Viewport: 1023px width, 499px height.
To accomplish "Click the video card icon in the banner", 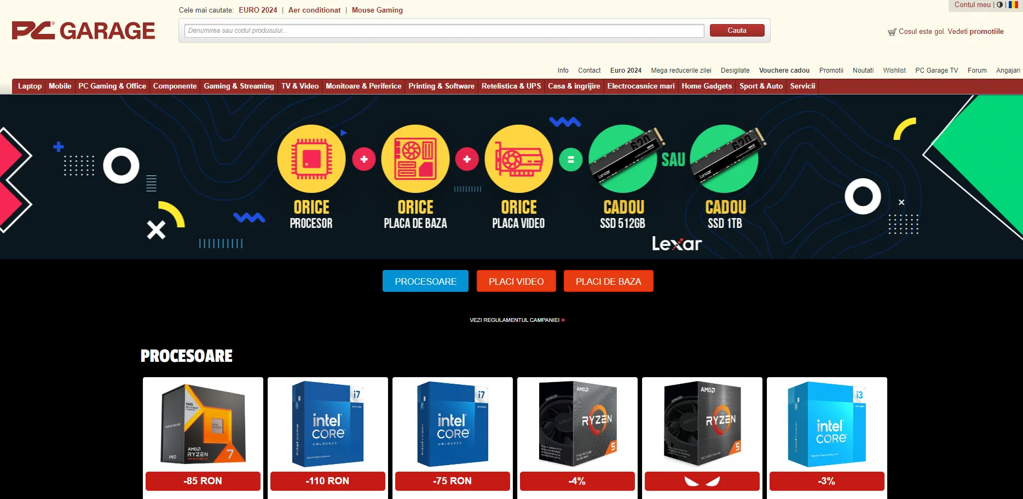I will point(519,159).
